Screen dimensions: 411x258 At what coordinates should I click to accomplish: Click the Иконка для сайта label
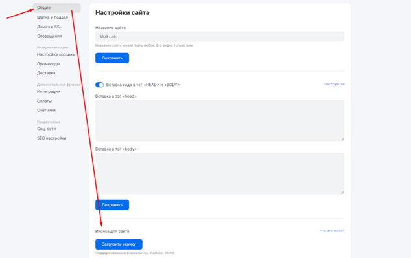112,231
